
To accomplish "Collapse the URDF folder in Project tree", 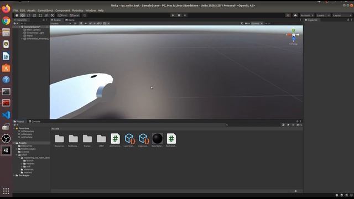I will coord(17,155).
